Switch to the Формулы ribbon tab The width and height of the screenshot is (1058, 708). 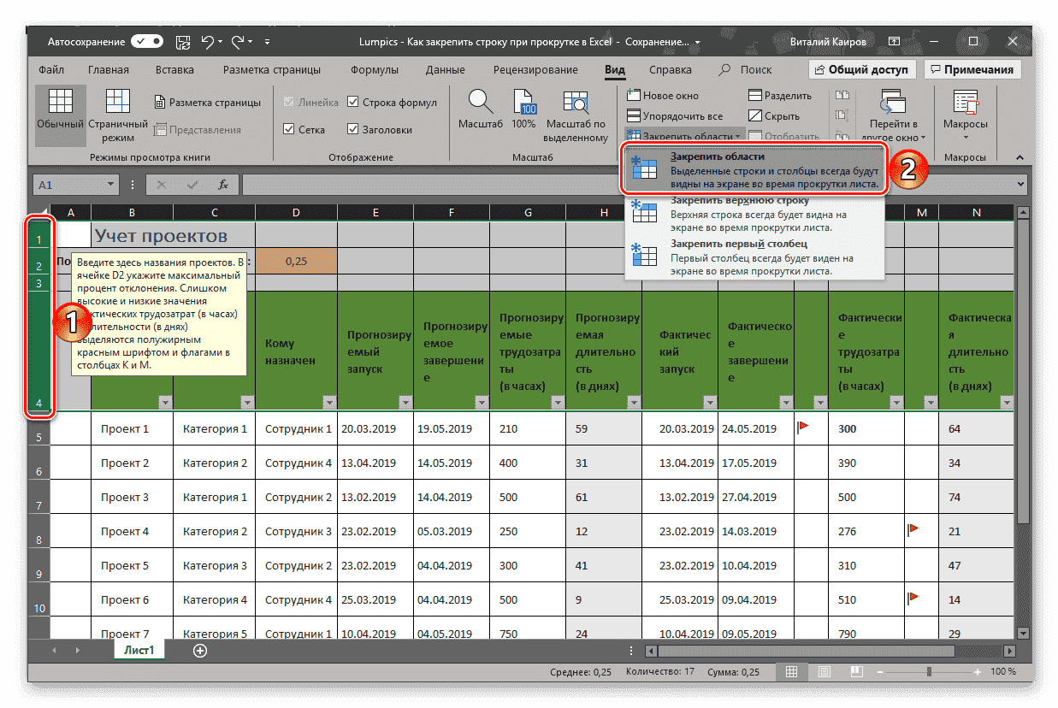tap(373, 69)
